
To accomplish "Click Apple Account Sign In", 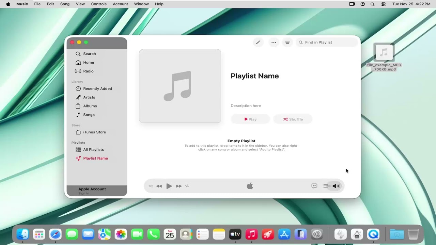I will (x=97, y=191).
